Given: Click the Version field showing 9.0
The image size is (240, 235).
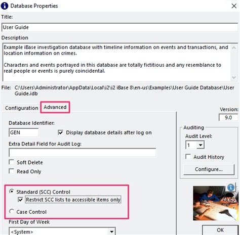Looking at the screenshot, I should click(228, 117).
